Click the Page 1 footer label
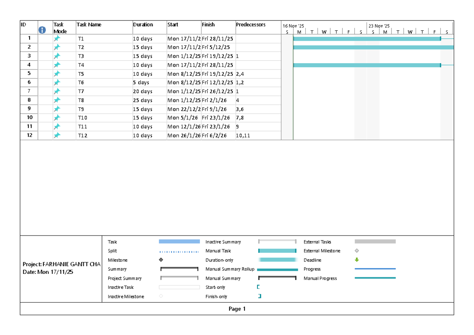Viewport: 474px width, 335px height. coord(237,309)
